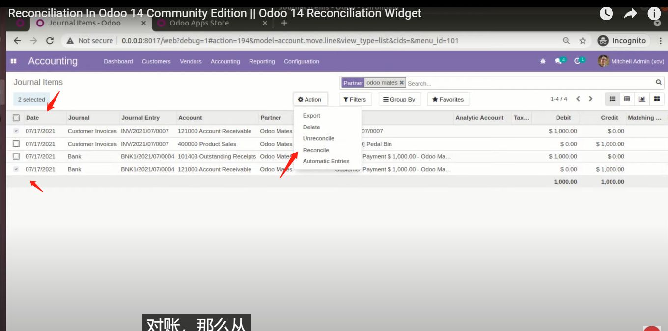668x331 pixels.
Task: Open the Configuration menu
Action: (x=302, y=61)
